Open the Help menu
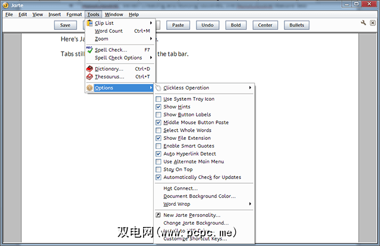The image size is (380, 246). [x=134, y=14]
